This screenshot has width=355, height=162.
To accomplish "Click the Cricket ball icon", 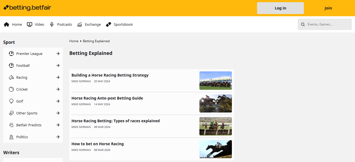I will tap(11, 89).
